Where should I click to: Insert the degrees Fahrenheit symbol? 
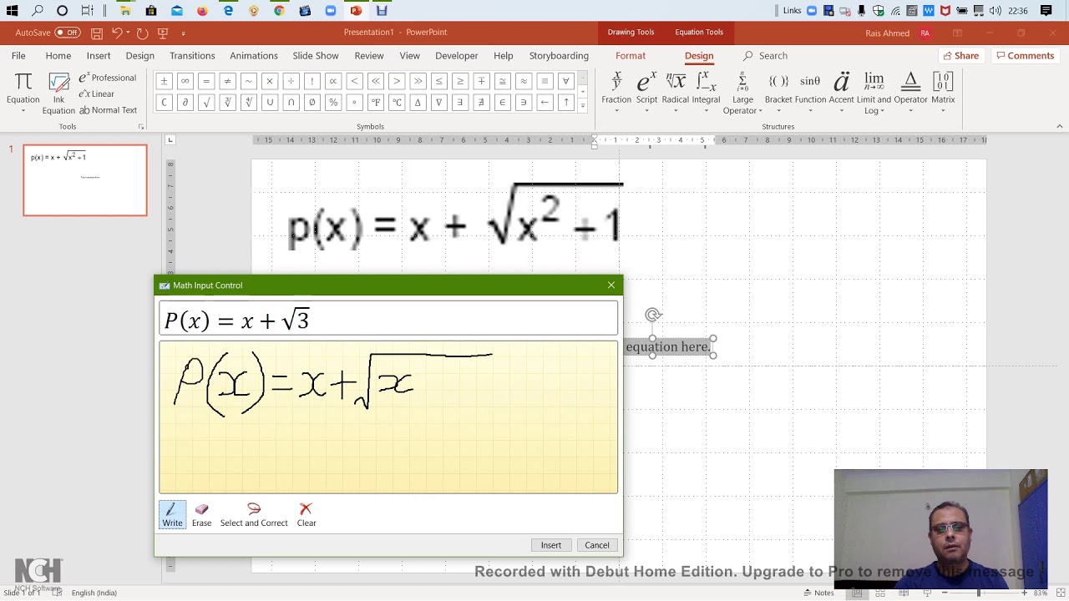coord(375,102)
